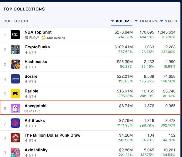Image resolution: width=182 pixels, height=157 pixels.
Task: Open The Million Dollar Punk Draw link
Action: click(52, 135)
